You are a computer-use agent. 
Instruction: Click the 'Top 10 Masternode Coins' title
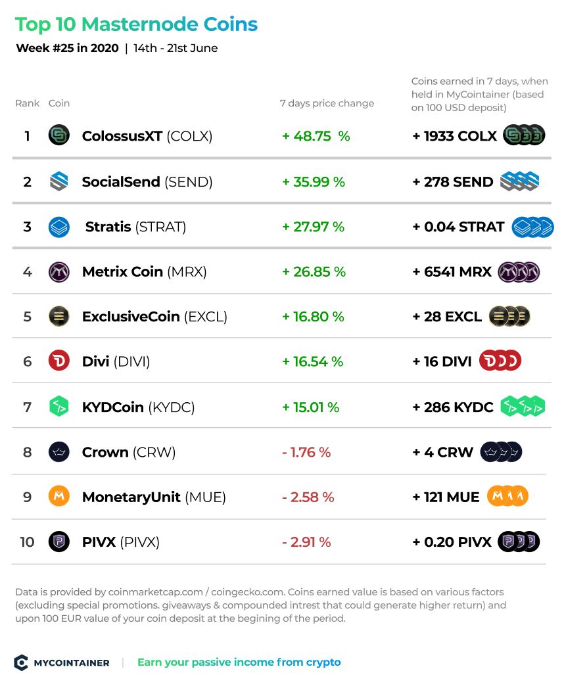136,24
